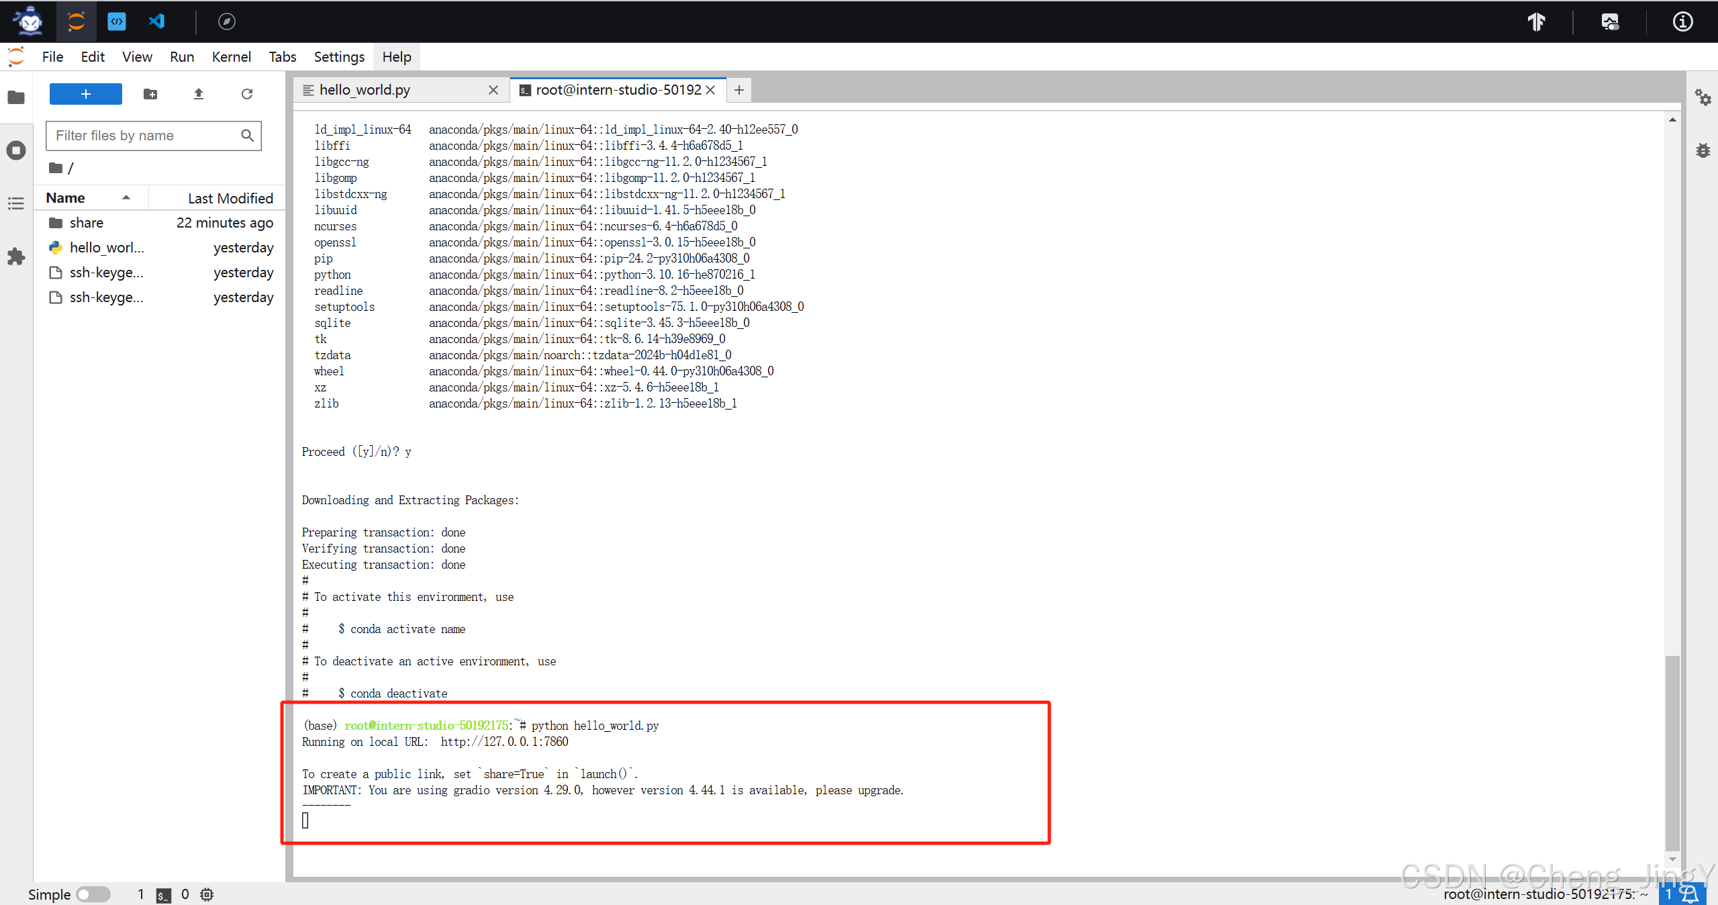Screen dimensions: 1718x905
Task: Switch to the hello_world.py tab
Action: point(365,90)
